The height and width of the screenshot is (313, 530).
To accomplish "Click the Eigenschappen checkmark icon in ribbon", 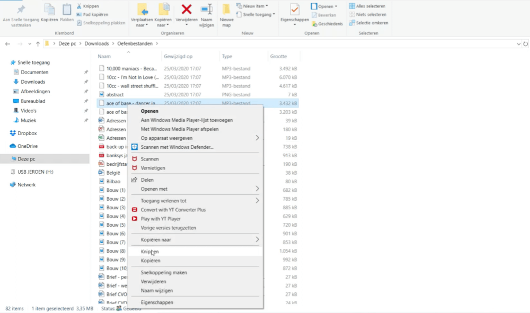I will [x=294, y=9].
